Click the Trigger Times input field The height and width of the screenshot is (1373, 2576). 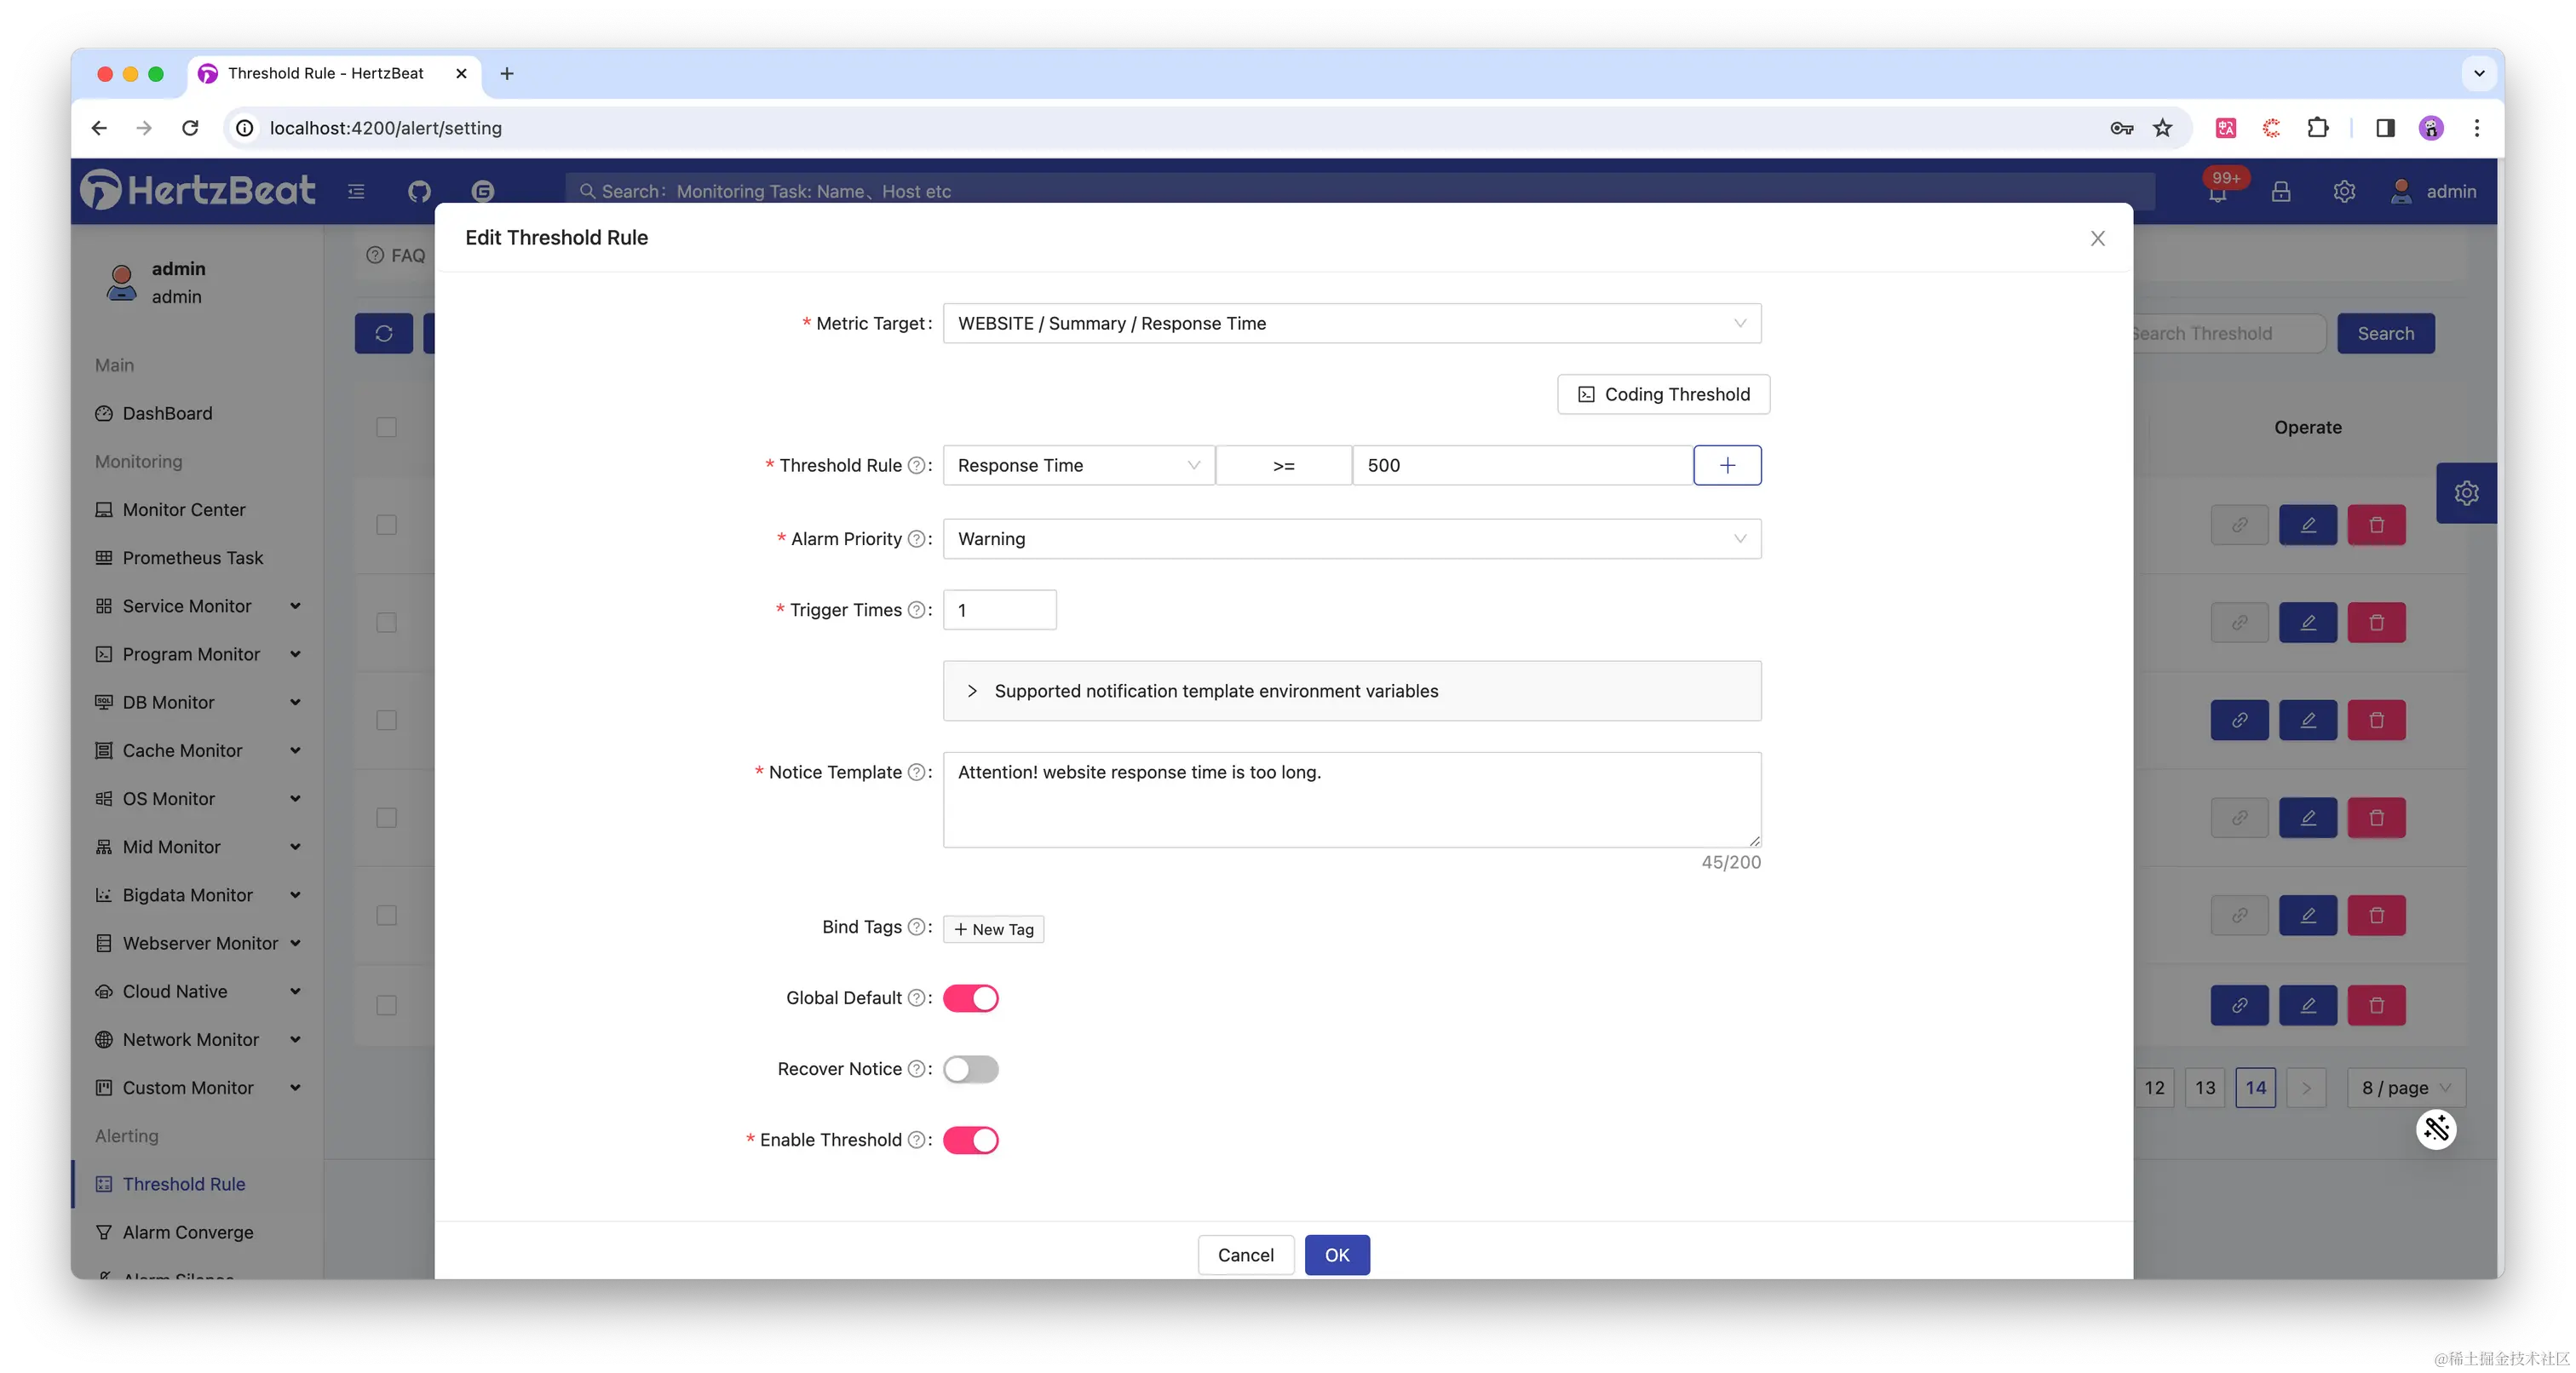tap(999, 610)
